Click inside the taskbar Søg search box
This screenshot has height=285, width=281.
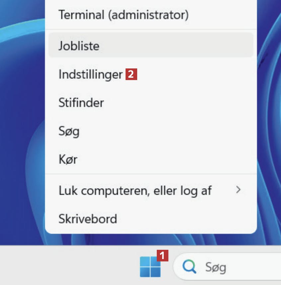227,267
